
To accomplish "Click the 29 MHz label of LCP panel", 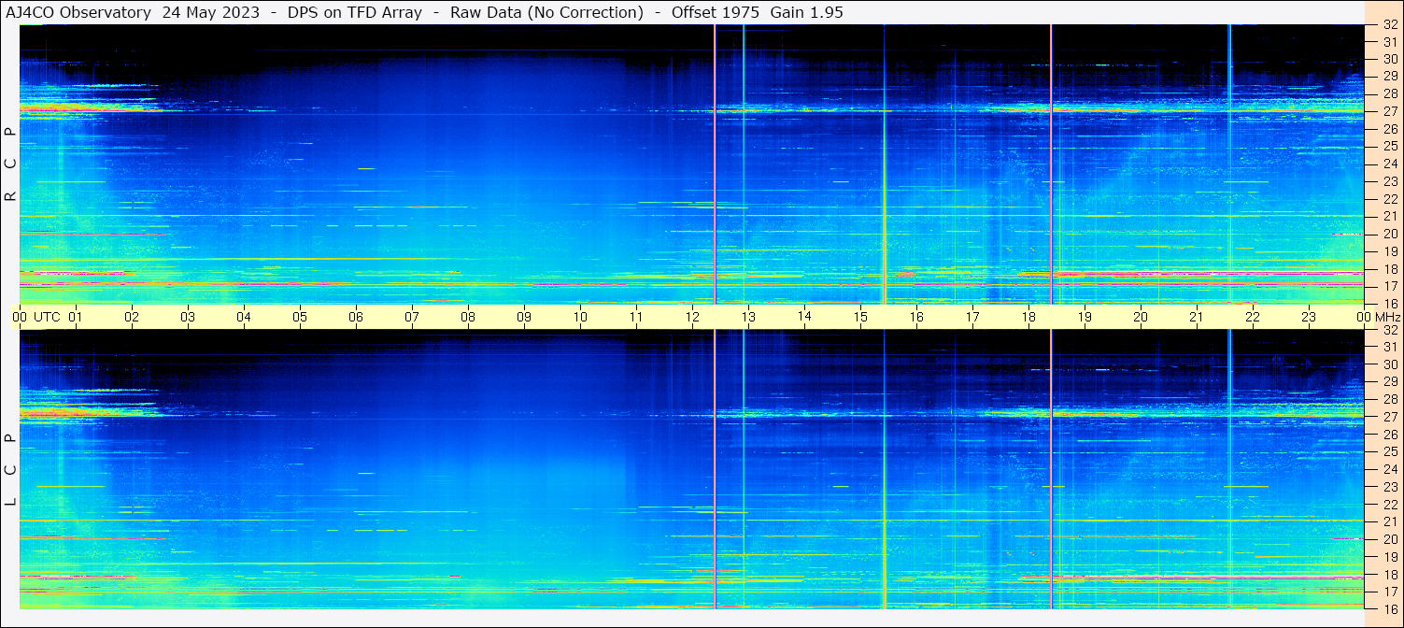I will click(x=1389, y=382).
